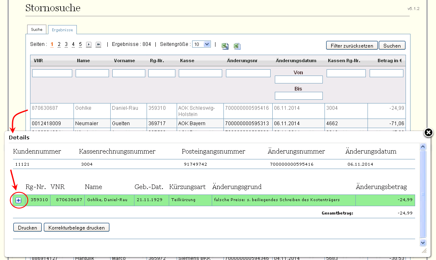Click the Suchen button
Screen dimensions: 436x260
tap(392, 45)
